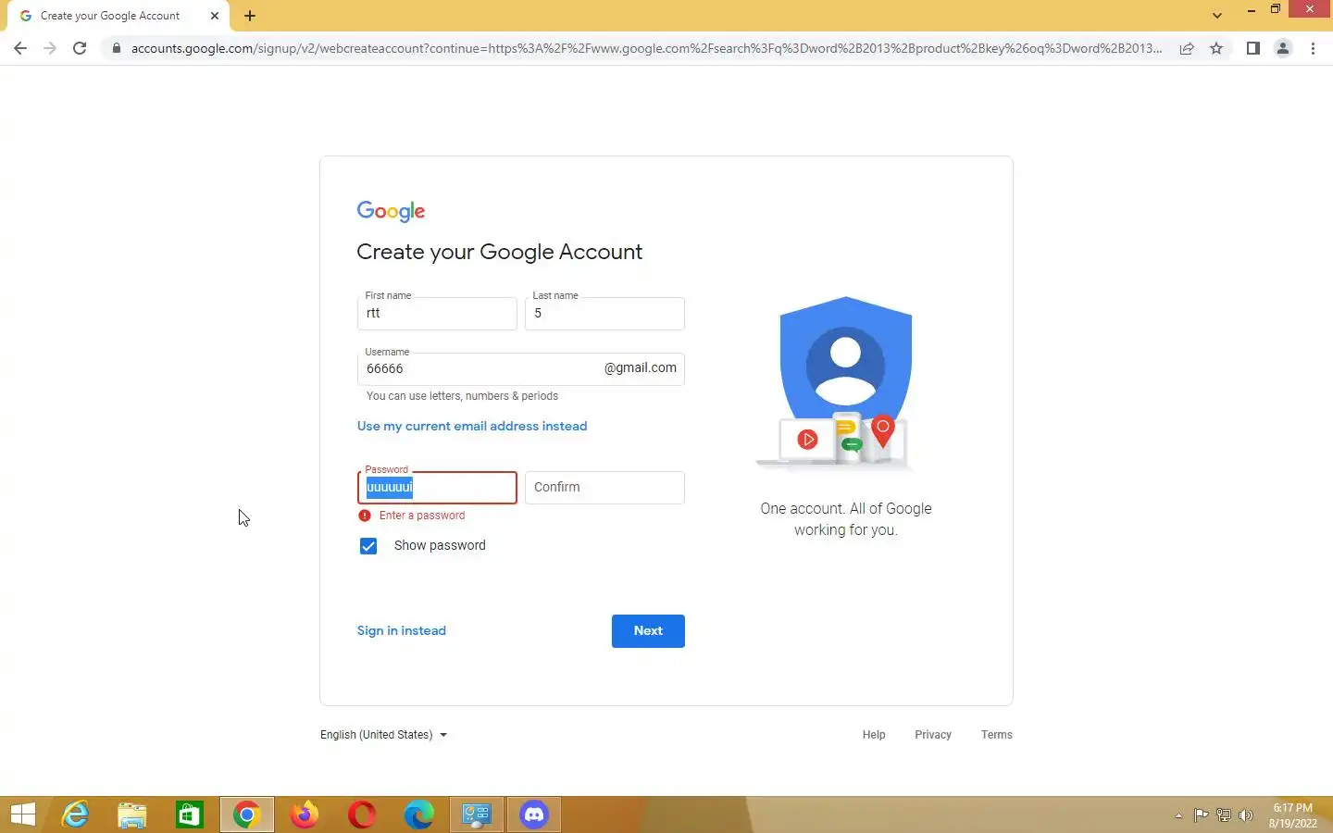Image resolution: width=1333 pixels, height=833 pixels.
Task: Click the First name field
Action: 437,314
